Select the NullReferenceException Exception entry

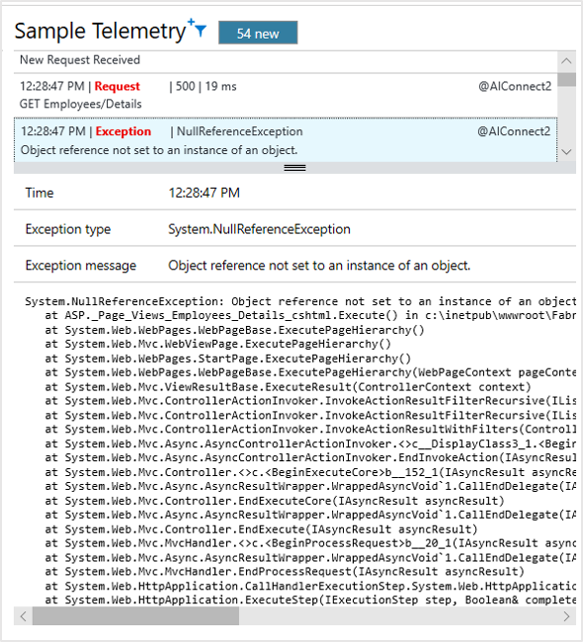[286, 140]
